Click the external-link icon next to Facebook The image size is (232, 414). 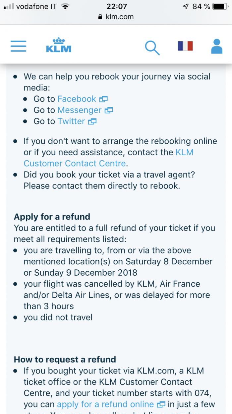click(103, 99)
